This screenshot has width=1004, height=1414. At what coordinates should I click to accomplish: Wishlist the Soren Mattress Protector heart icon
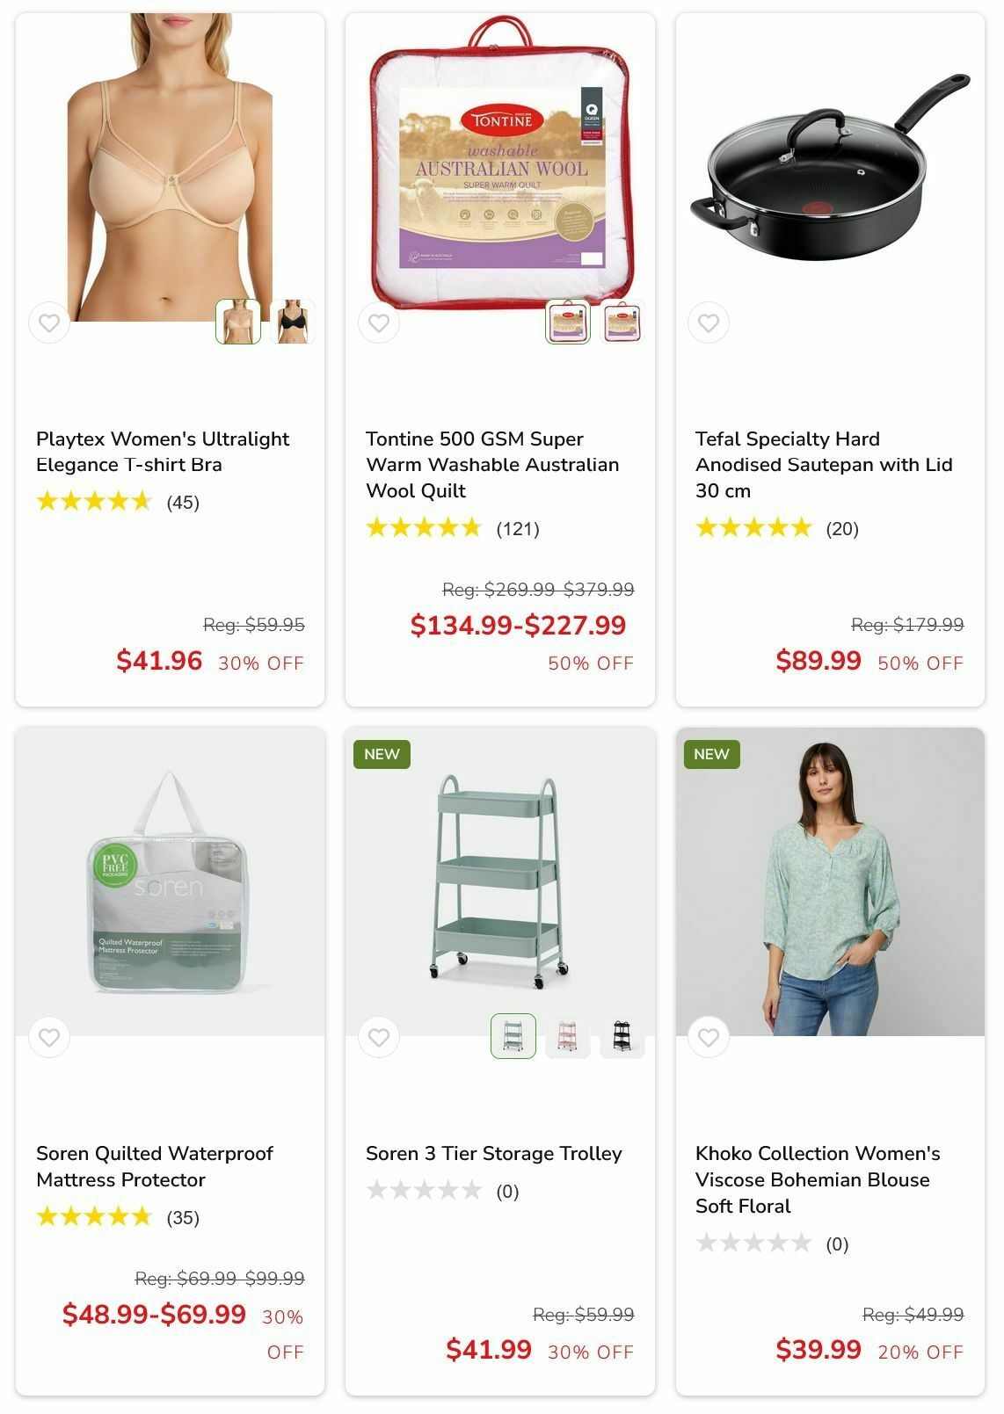click(49, 1038)
